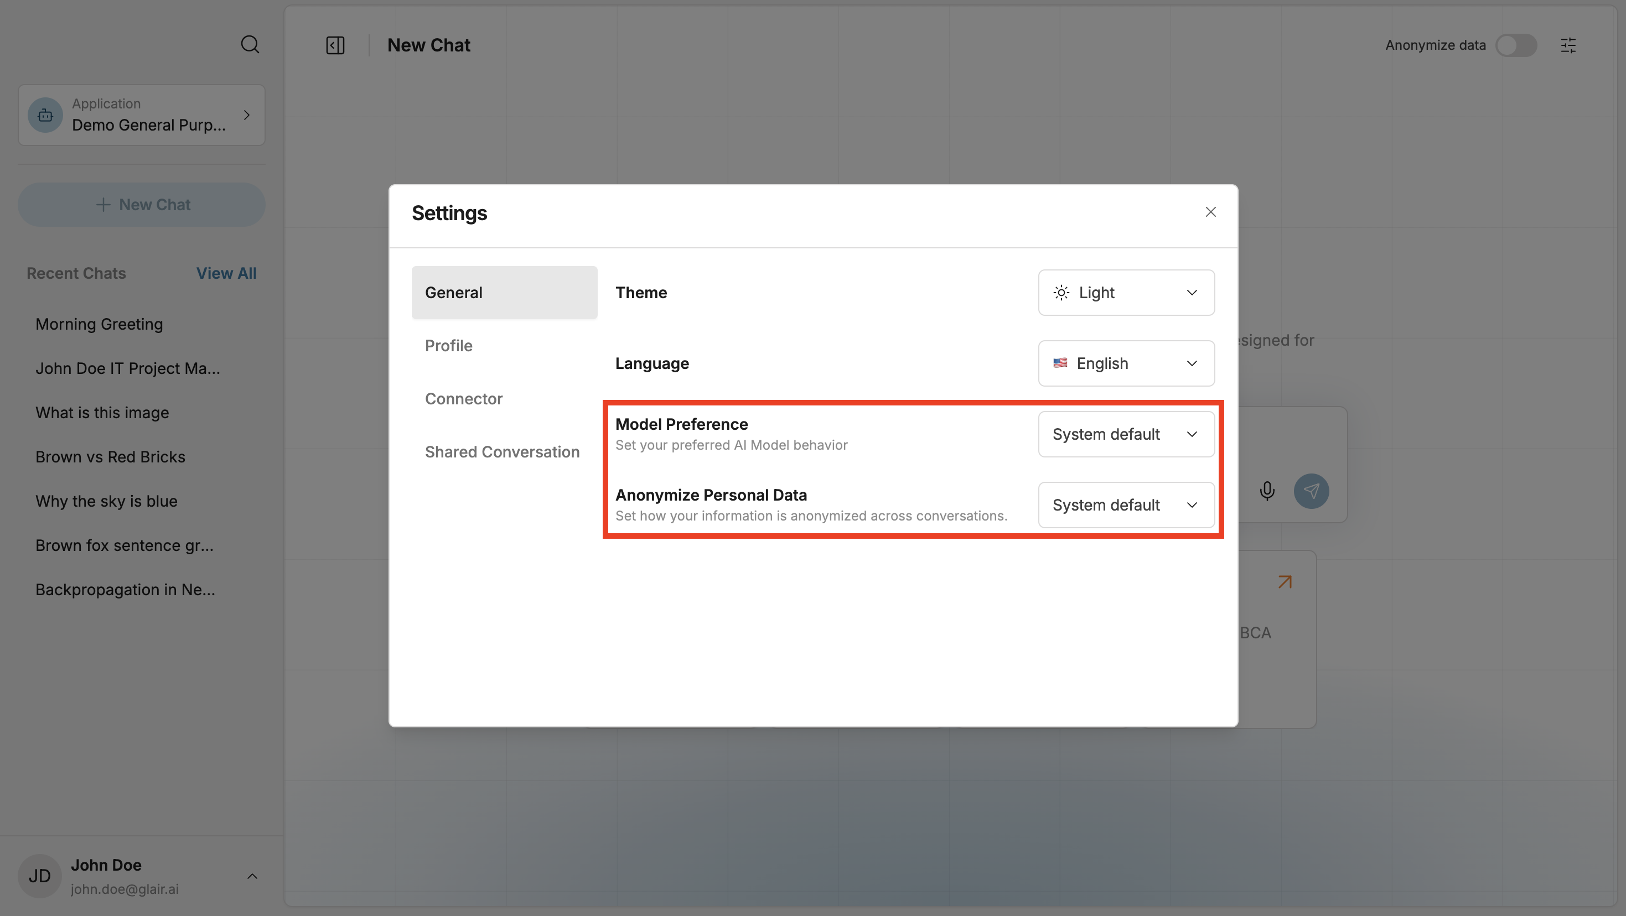The image size is (1626, 916).
Task: Open chat settings sliders icon at top right
Action: click(1568, 45)
